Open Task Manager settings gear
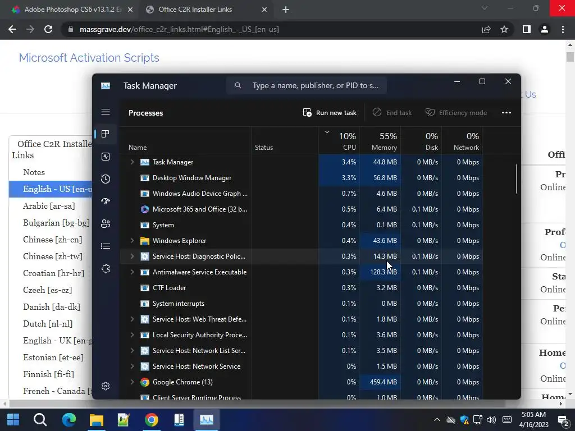The height and width of the screenshot is (431, 575). click(106, 386)
